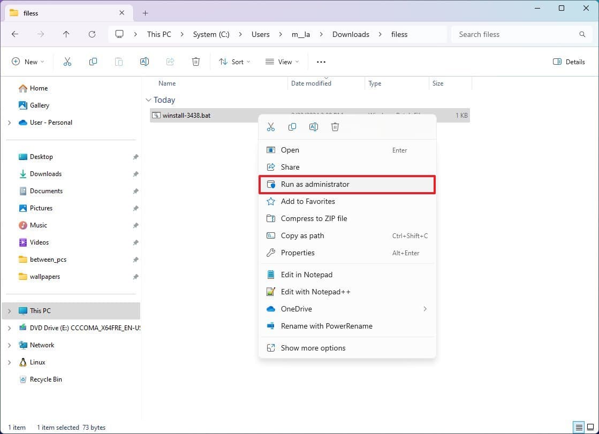599x434 pixels.
Task: Choose Run as administrator from context menu
Action: pos(315,184)
